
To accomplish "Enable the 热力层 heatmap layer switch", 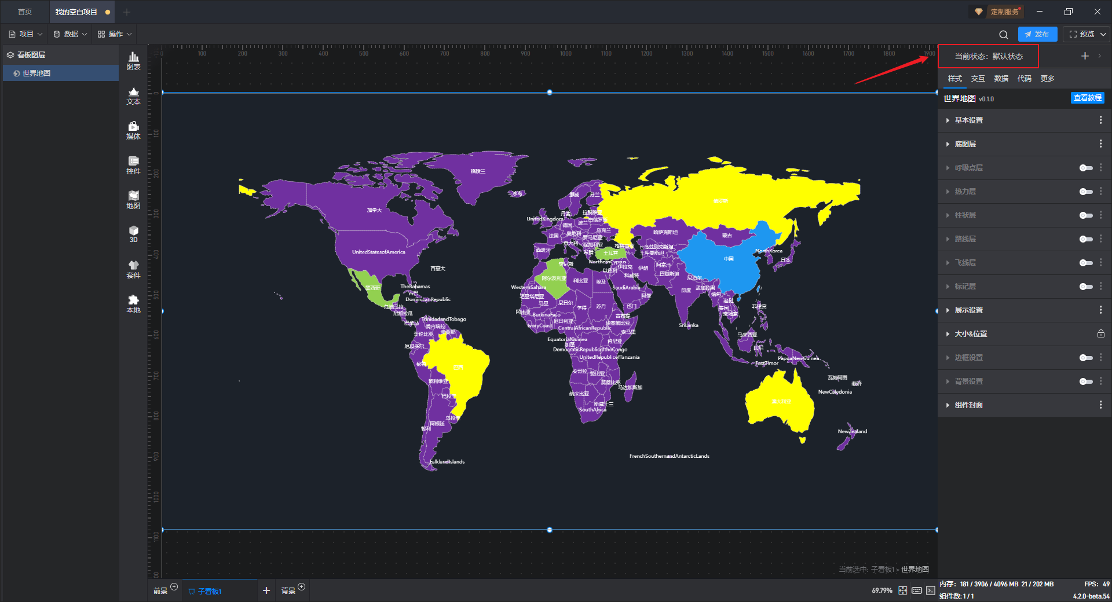I will [1085, 192].
